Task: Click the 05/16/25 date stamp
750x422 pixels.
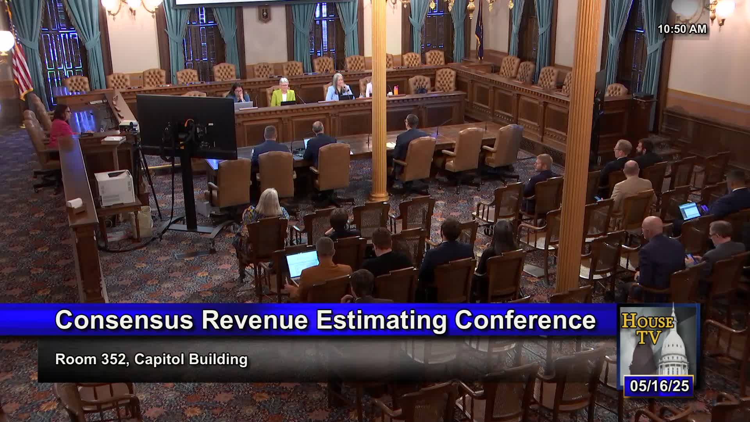Action: (659, 386)
